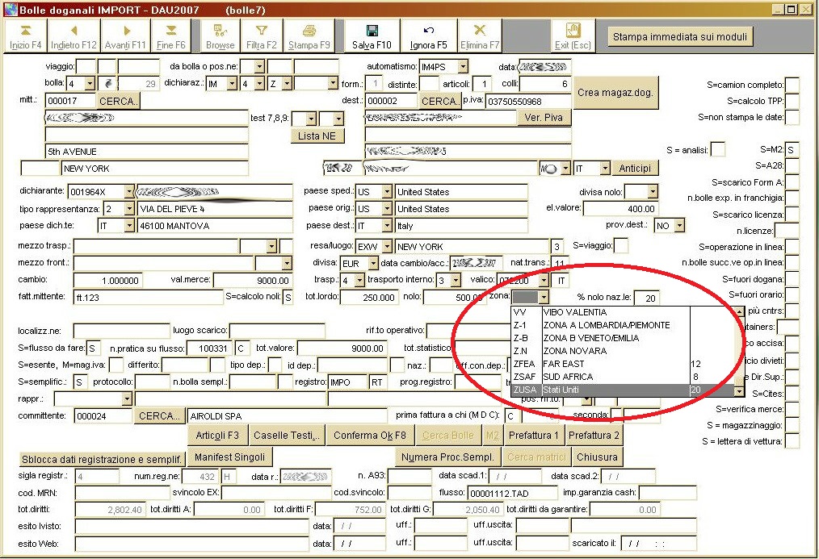Go forward with Avanti F11 icon

tap(125, 36)
